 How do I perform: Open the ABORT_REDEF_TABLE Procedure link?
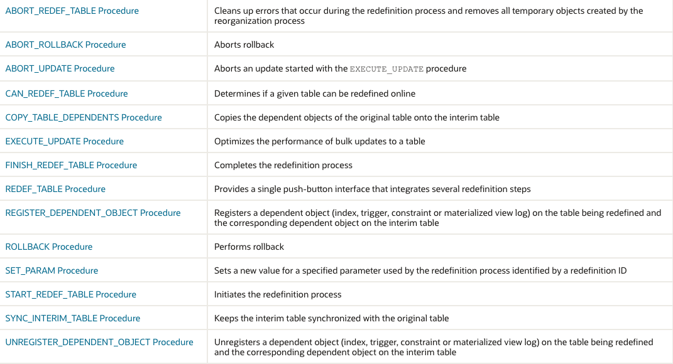point(72,11)
